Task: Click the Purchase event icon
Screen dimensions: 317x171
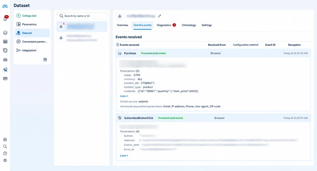Action: pyautogui.click(x=120, y=53)
